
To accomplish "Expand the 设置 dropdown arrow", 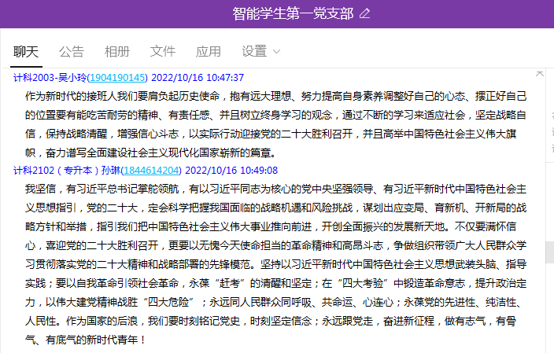I will (277, 52).
